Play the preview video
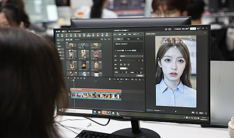Viewport: 234px width, 138px height. pos(176,111)
